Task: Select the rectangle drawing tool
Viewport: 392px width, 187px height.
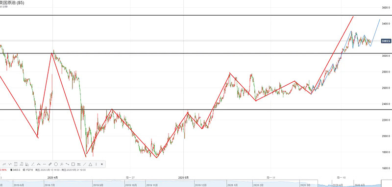Action: (73, 164)
